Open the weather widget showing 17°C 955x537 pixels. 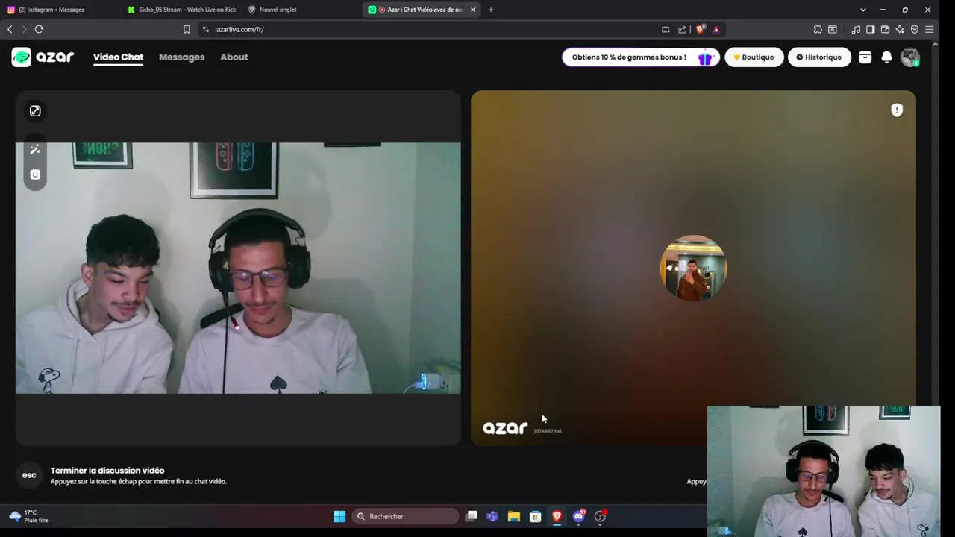click(x=30, y=516)
